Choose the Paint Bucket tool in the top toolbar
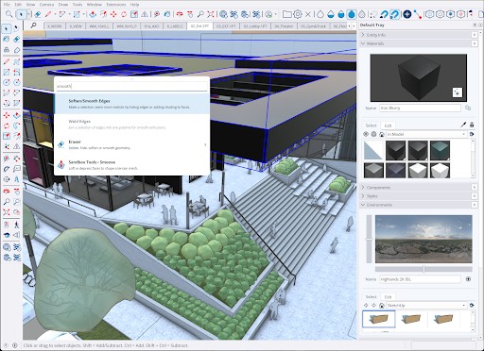 pyautogui.click(x=167, y=14)
